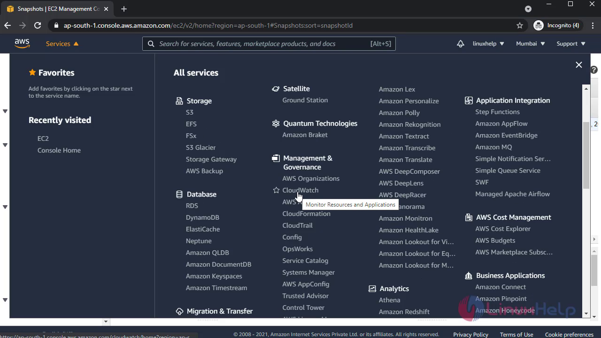Open Systems Manager

(308, 272)
